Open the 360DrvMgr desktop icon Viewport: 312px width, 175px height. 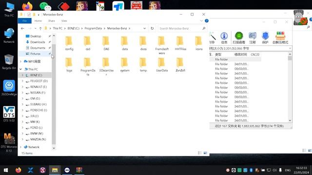9,88
